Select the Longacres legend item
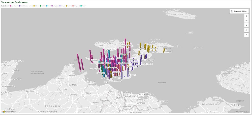The width and height of the screenshot is (252, 115). (56, 6)
